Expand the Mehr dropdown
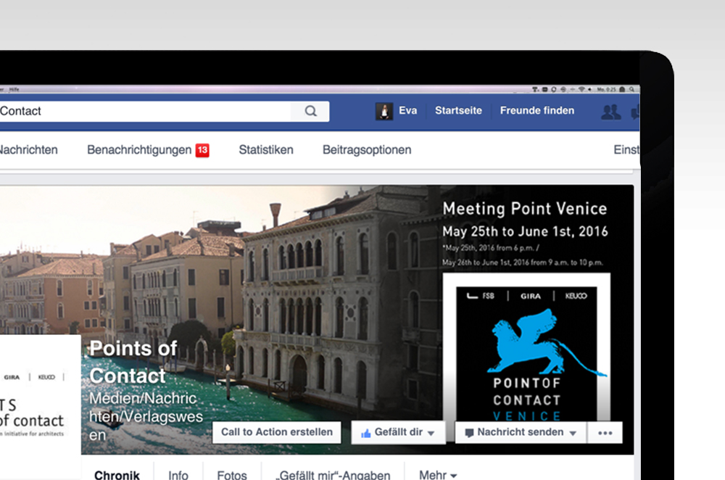The height and width of the screenshot is (480, 725). pyautogui.click(x=437, y=475)
